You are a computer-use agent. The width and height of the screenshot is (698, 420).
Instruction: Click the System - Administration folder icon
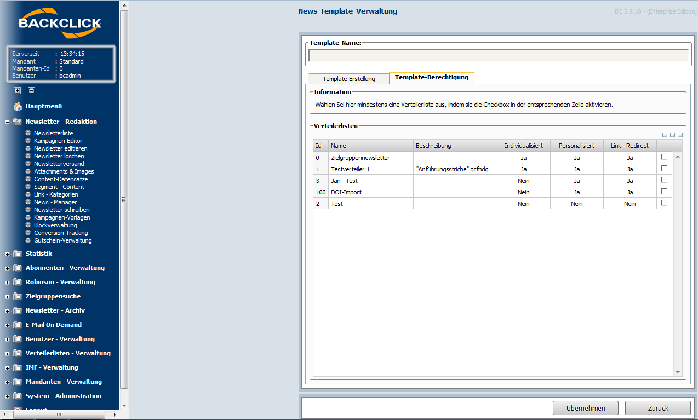click(18, 396)
